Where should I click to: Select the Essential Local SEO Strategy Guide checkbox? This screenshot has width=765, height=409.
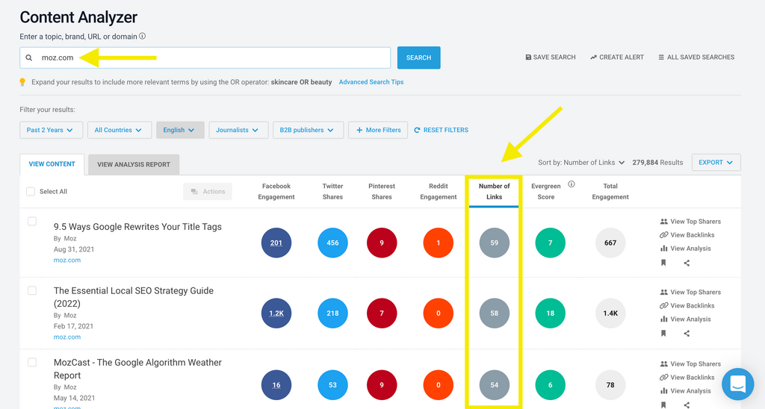(32, 290)
